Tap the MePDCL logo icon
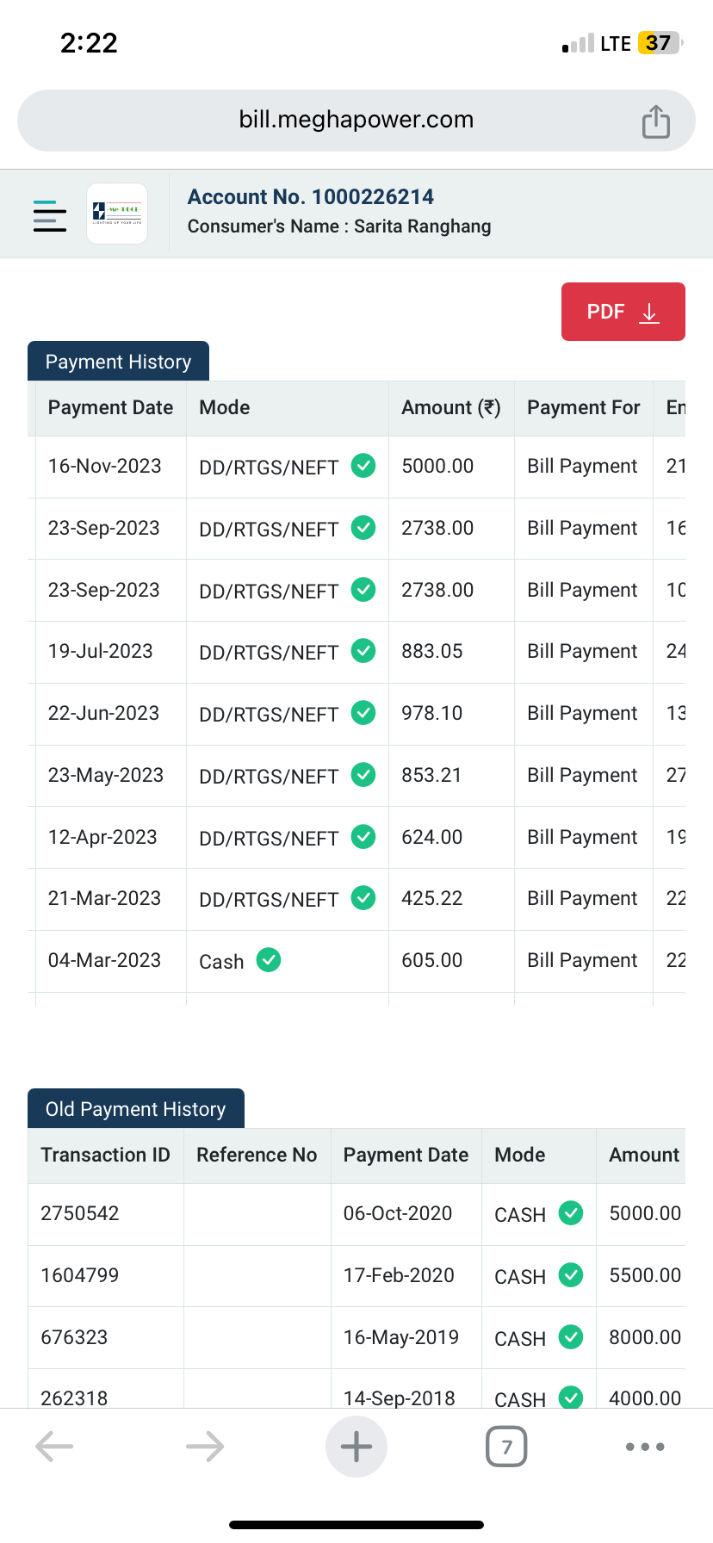This screenshot has width=713, height=1543. pyautogui.click(x=117, y=214)
